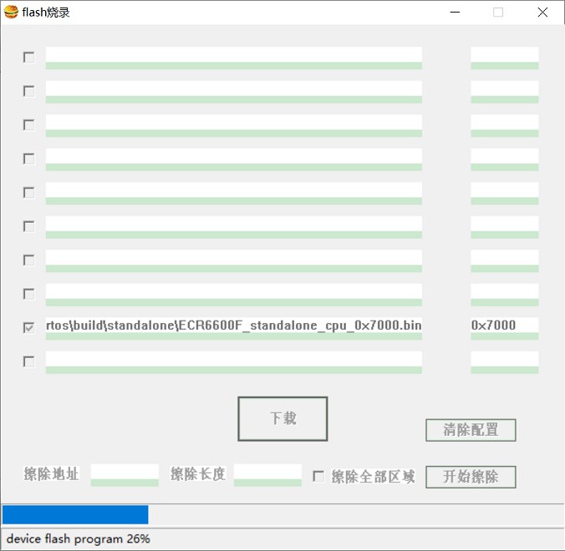Check the second file row checkbox
Image resolution: width=565 pixels, height=551 pixels.
(x=29, y=91)
